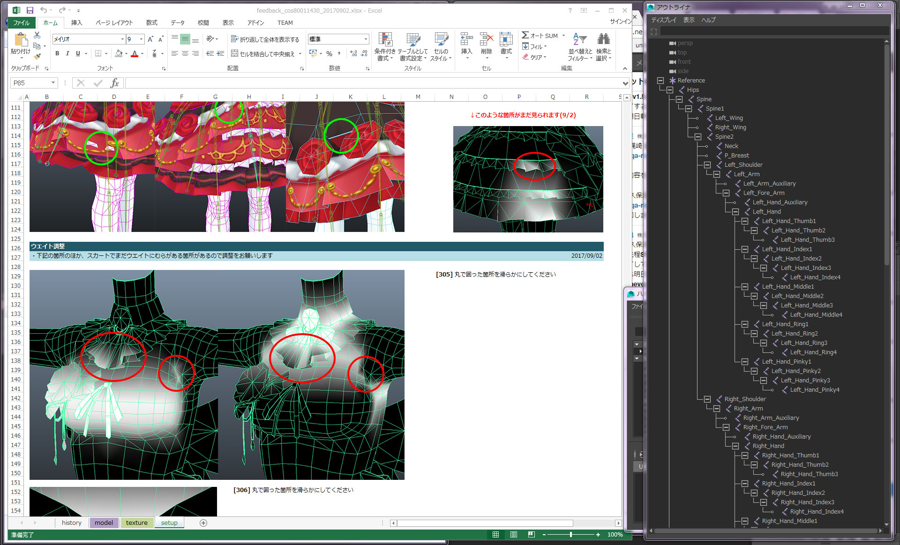Select the model sheet tab
The width and height of the screenshot is (900, 545).
pyautogui.click(x=104, y=523)
